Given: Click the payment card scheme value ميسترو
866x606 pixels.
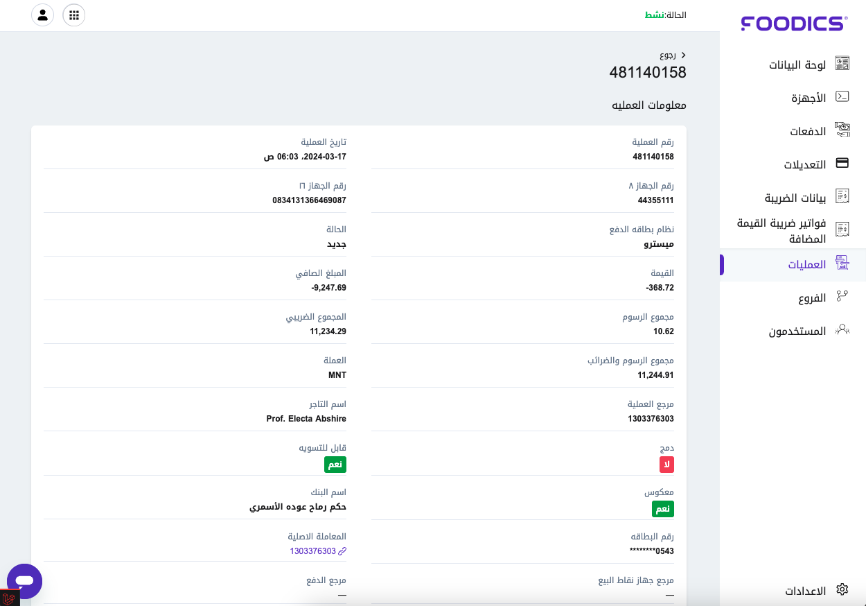Looking at the screenshot, I should [659, 244].
